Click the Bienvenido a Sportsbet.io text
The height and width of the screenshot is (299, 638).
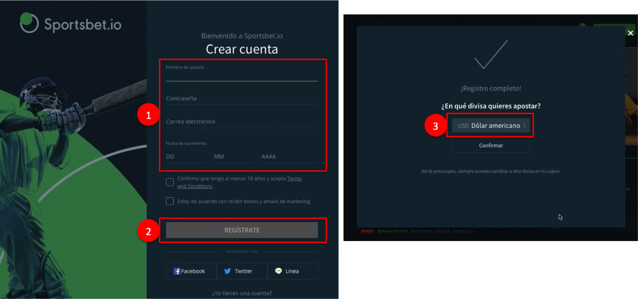[242, 36]
